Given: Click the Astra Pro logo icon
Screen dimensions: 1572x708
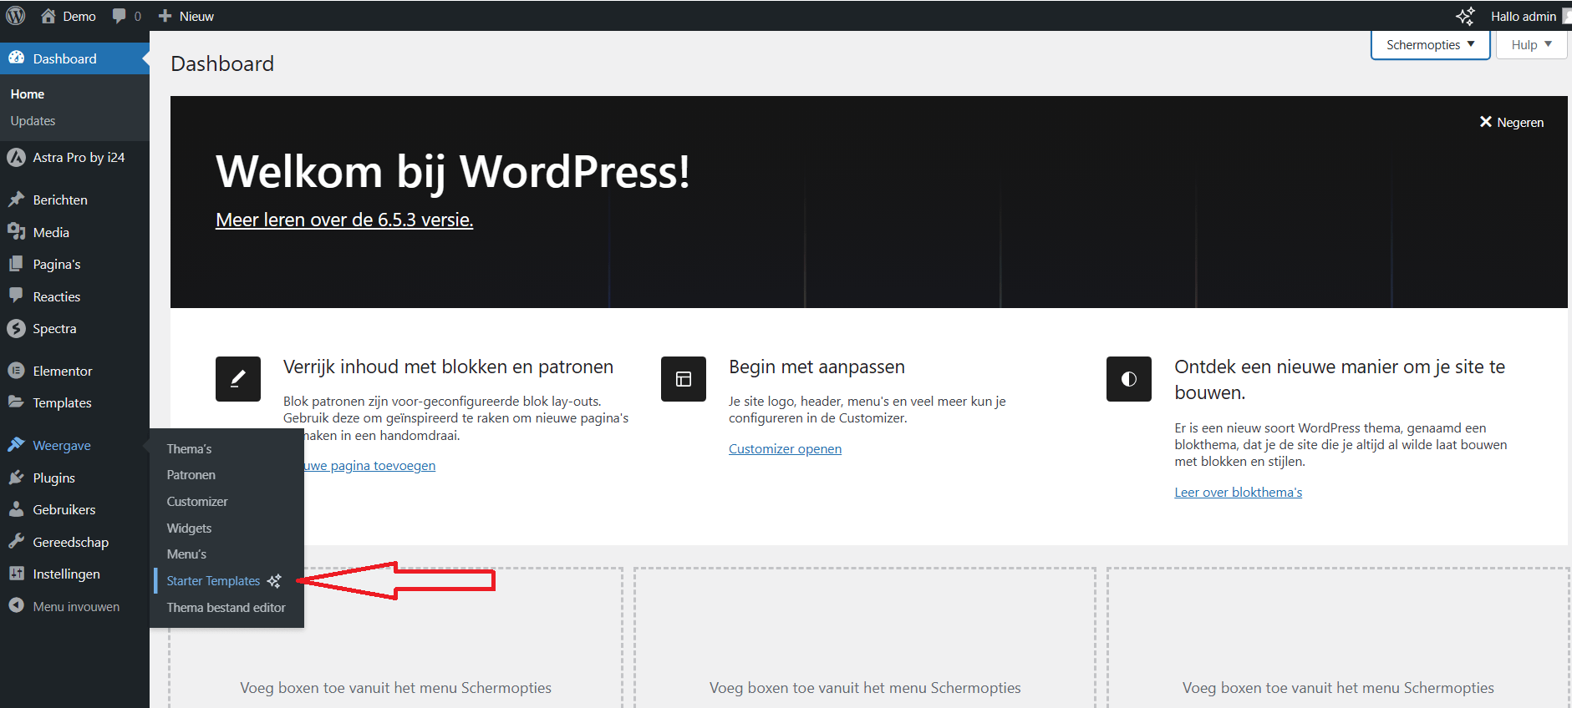Looking at the screenshot, I should 16,157.
